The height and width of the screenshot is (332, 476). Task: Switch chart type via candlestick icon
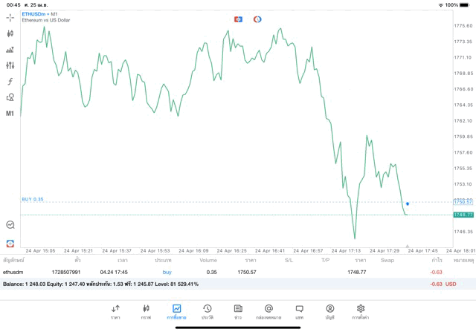(x=10, y=33)
